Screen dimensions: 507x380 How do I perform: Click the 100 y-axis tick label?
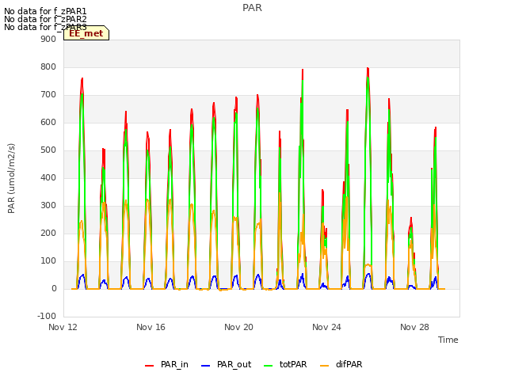[x=48, y=260]
